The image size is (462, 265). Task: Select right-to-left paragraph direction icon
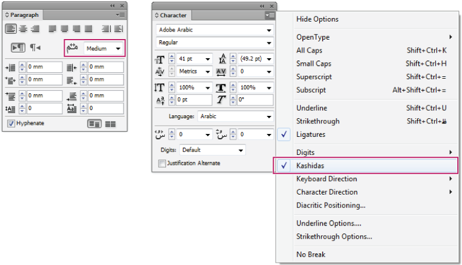pyautogui.click(x=36, y=48)
